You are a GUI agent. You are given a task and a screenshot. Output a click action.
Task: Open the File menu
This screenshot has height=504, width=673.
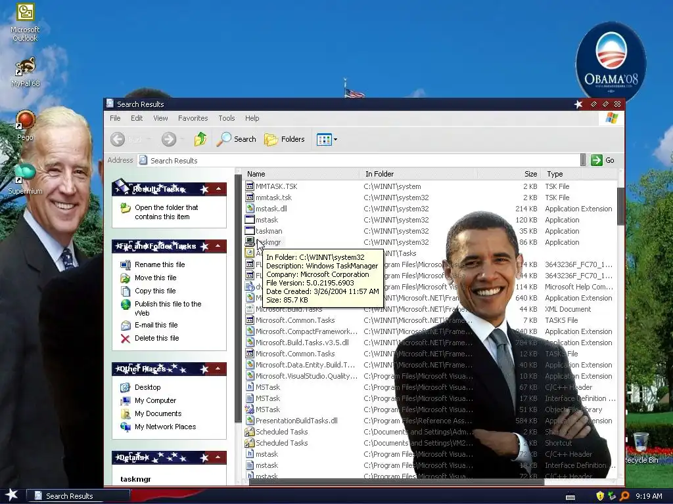click(115, 118)
